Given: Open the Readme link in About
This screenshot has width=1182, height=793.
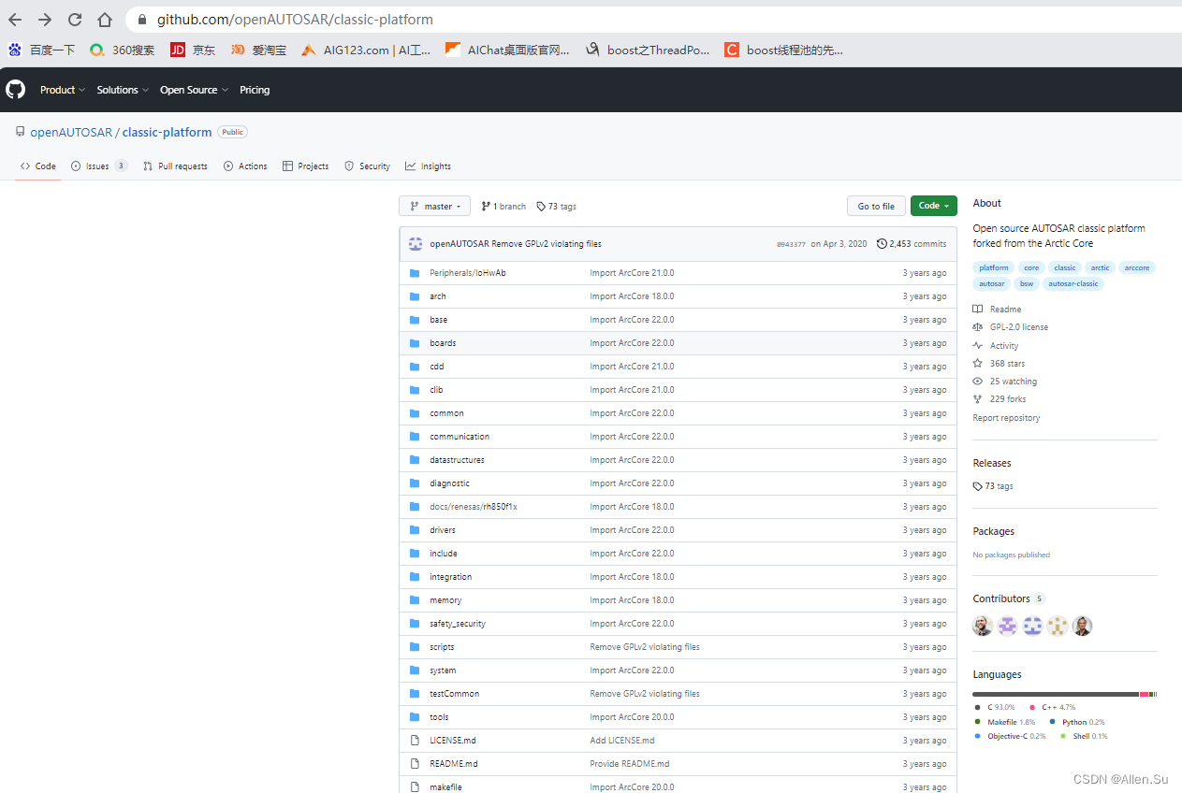Looking at the screenshot, I should coord(997,310).
